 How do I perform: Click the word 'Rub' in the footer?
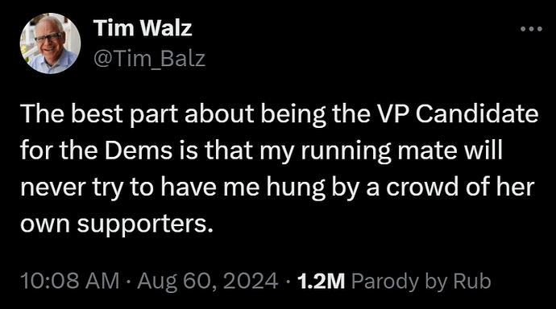click(472, 281)
